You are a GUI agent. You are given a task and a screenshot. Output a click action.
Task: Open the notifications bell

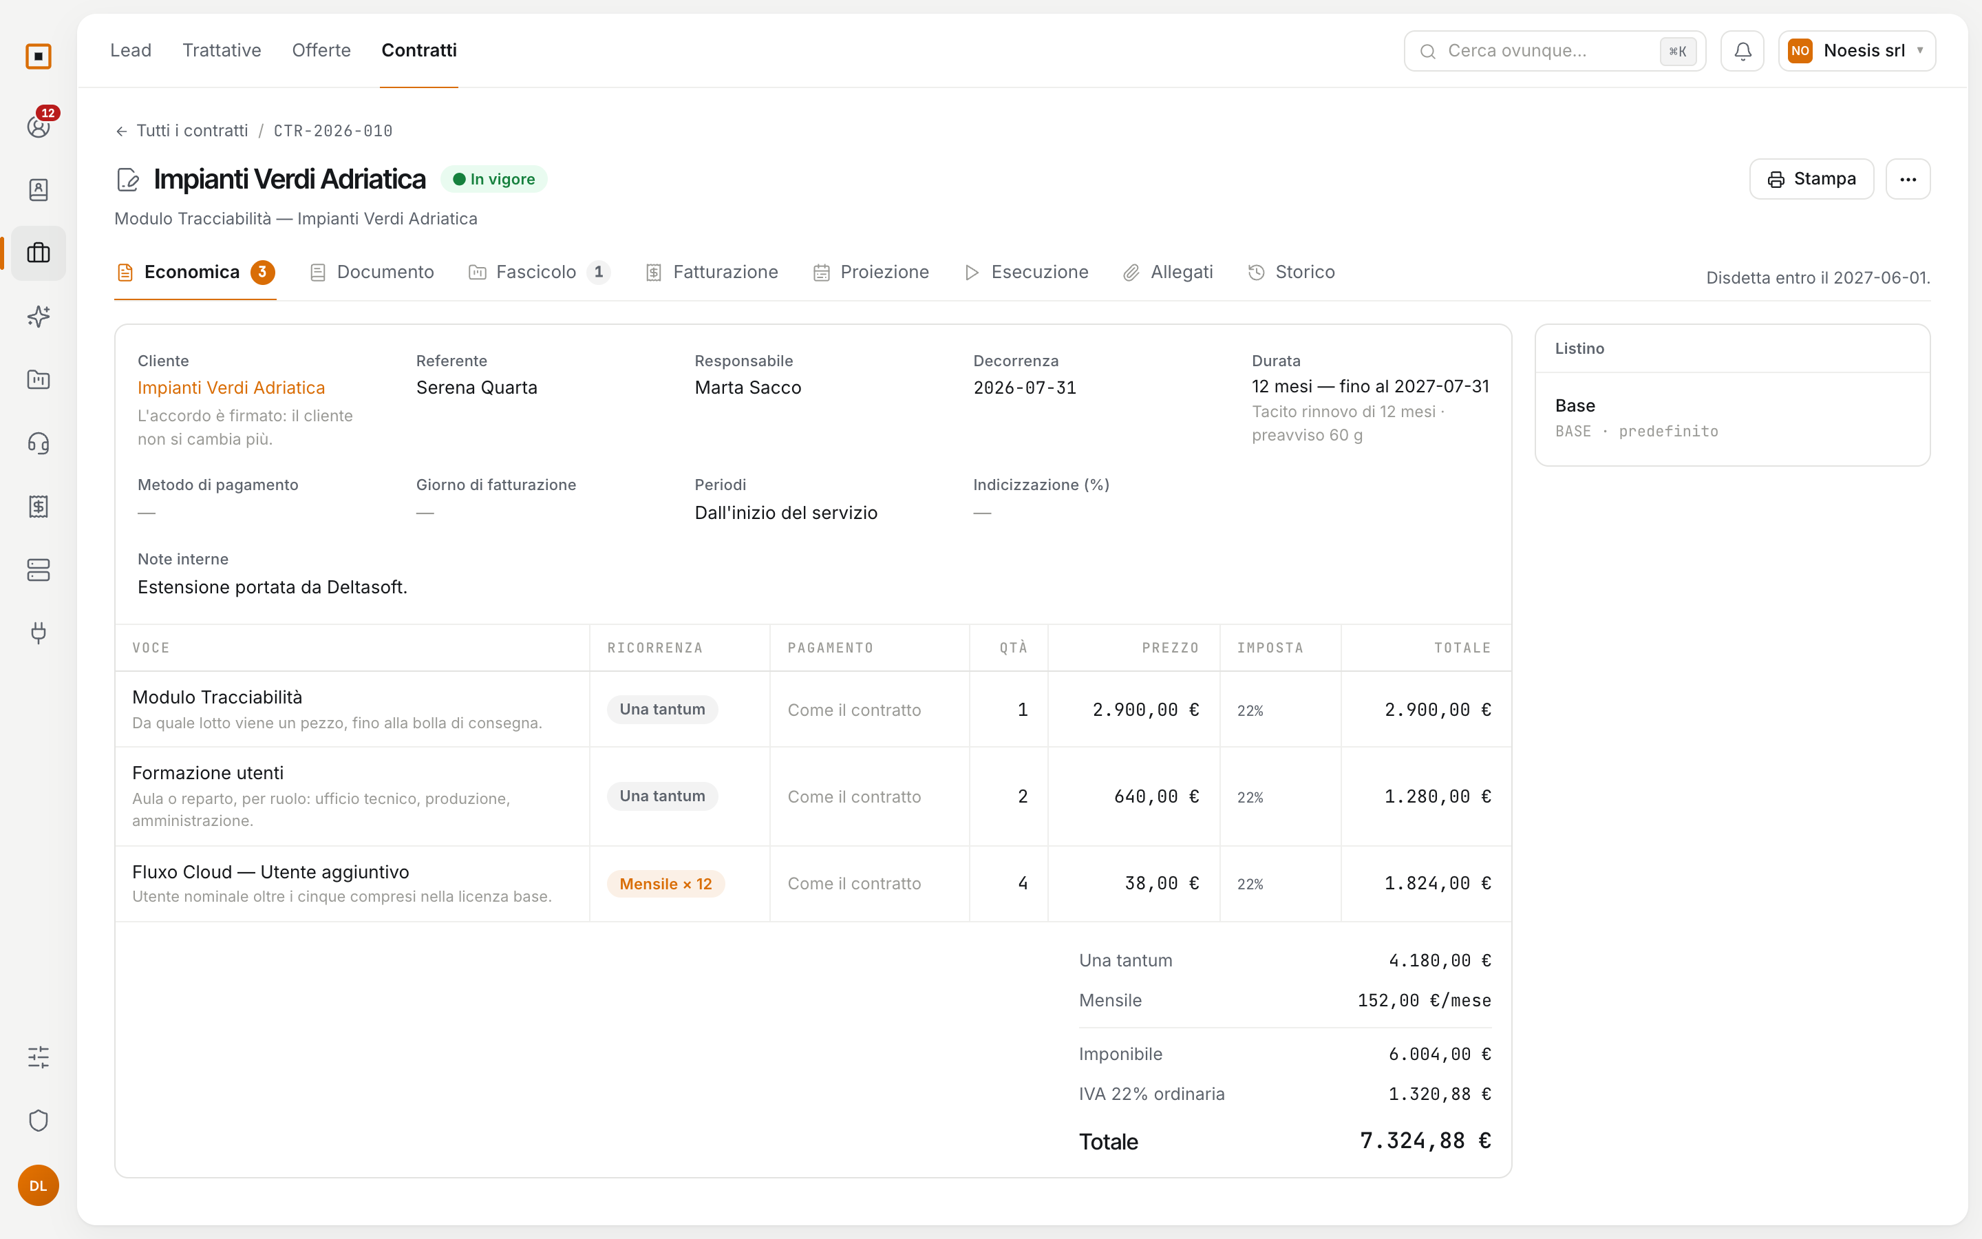point(1742,51)
